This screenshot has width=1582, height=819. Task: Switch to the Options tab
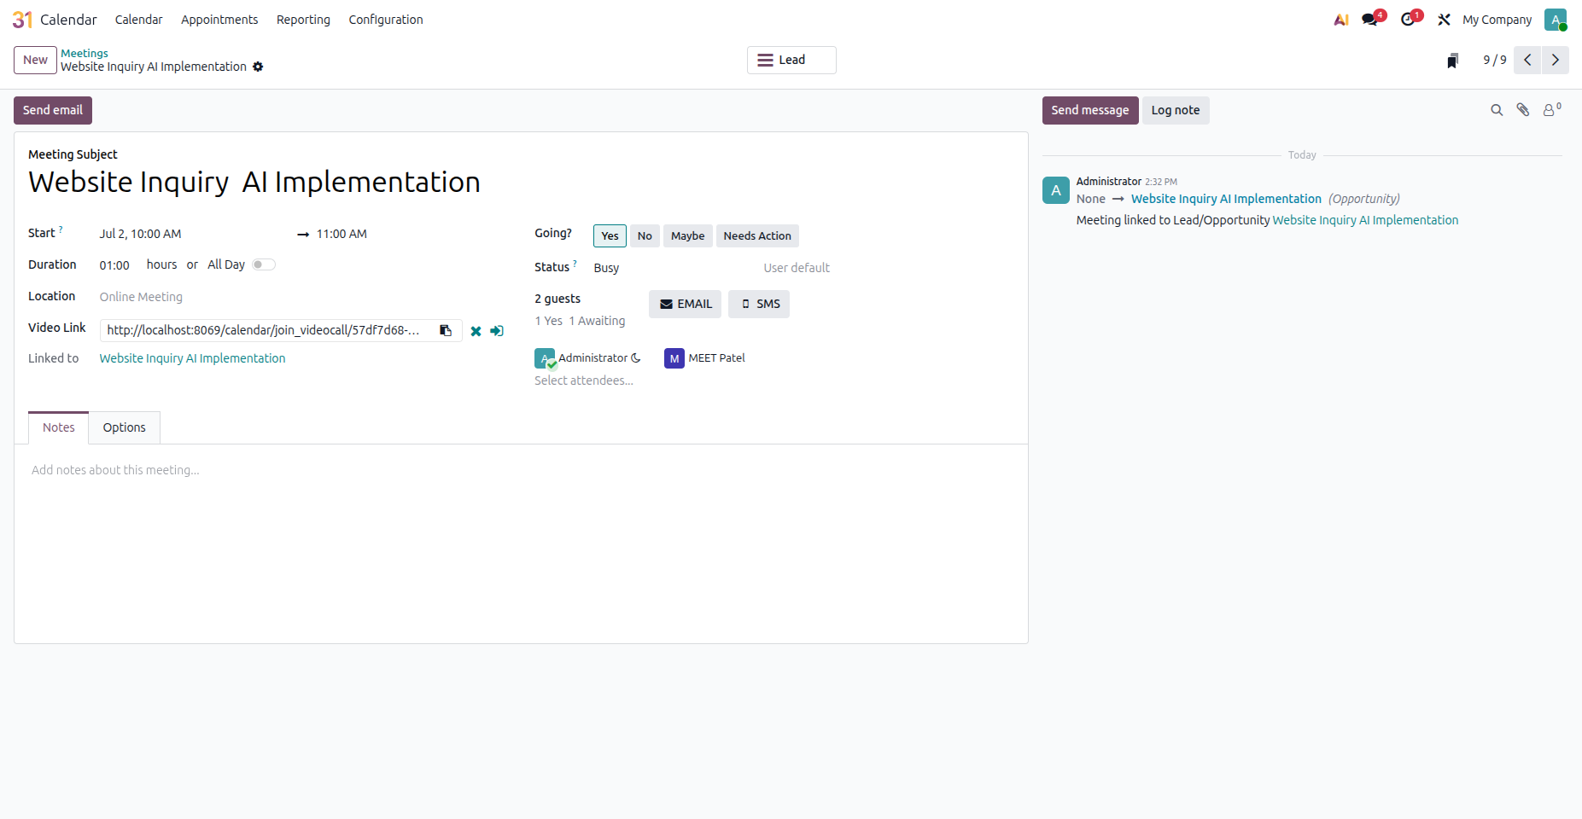point(125,427)
